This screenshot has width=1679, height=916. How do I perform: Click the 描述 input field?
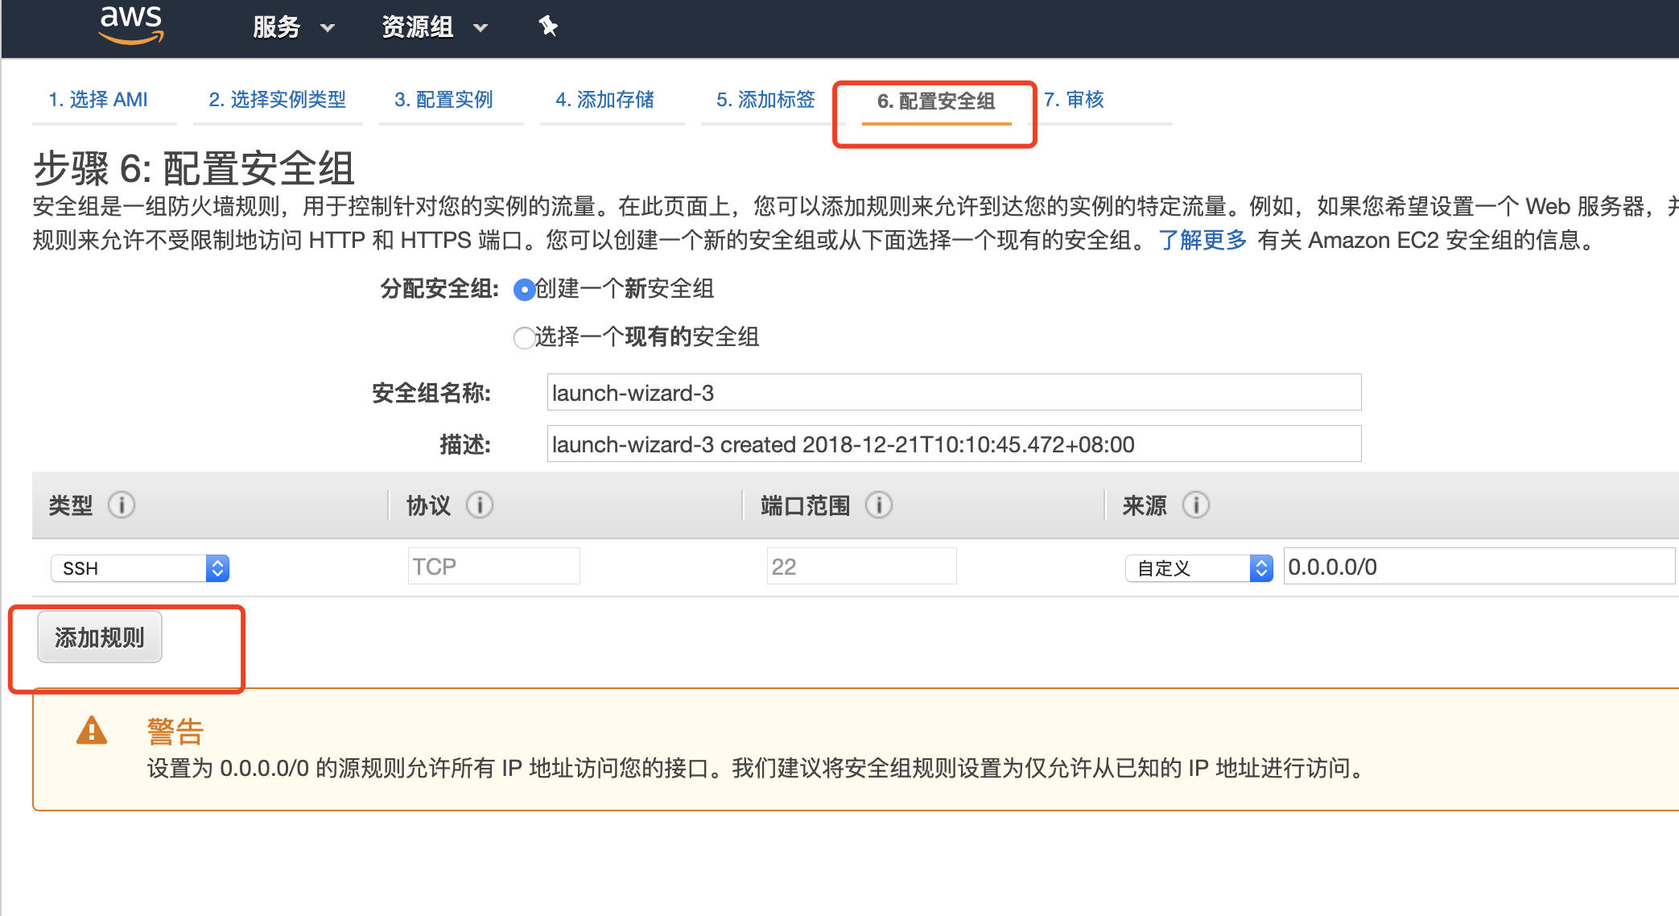pyautogui.click(x=954, y=444)
